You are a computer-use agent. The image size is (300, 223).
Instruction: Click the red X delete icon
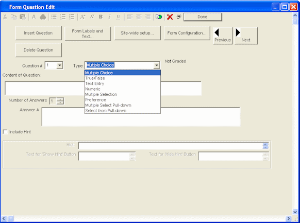[x=170, y=17]
